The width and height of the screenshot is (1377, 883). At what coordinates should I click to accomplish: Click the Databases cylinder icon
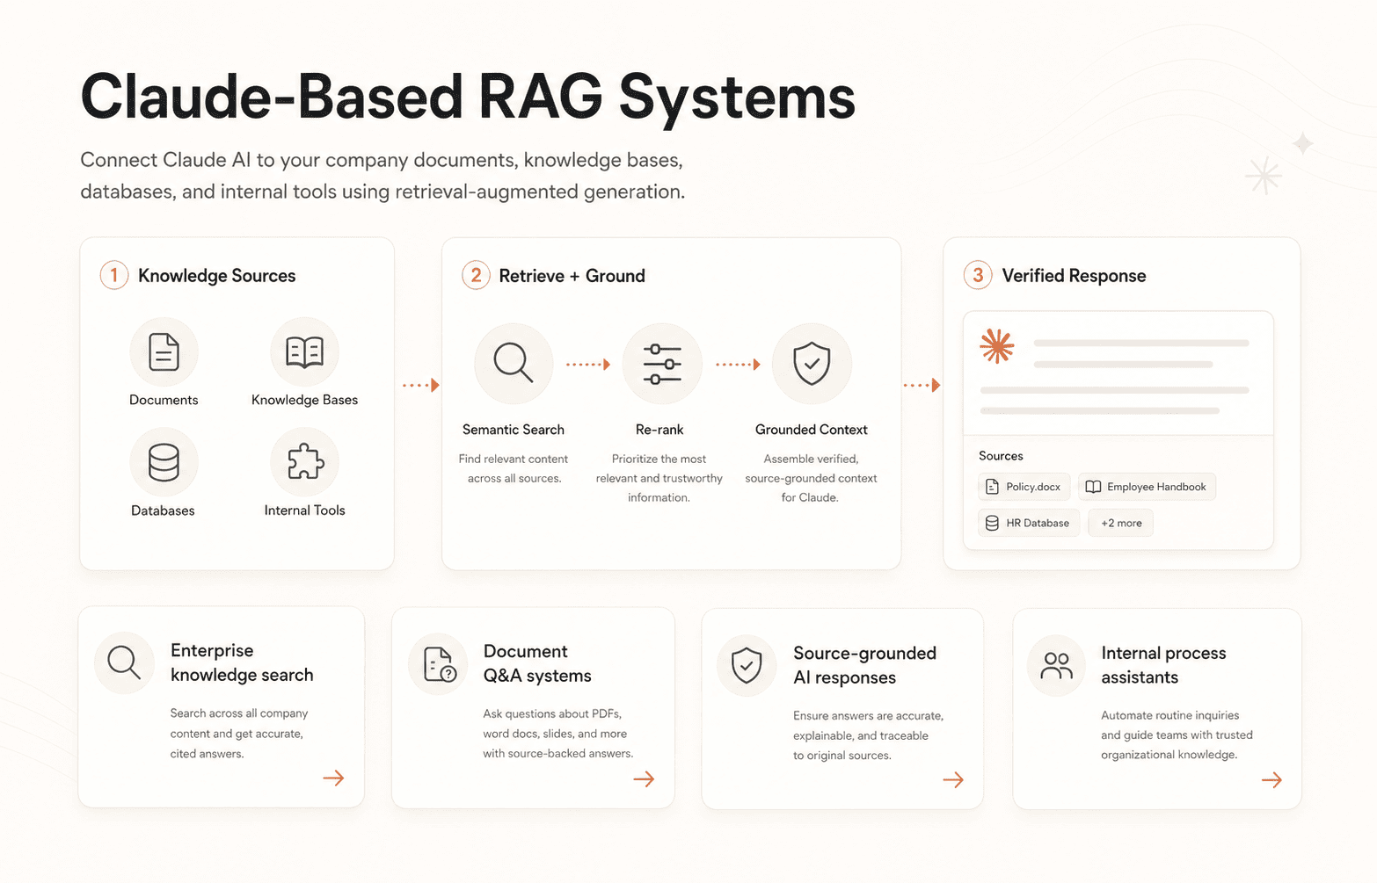click(x=164, y=462)
